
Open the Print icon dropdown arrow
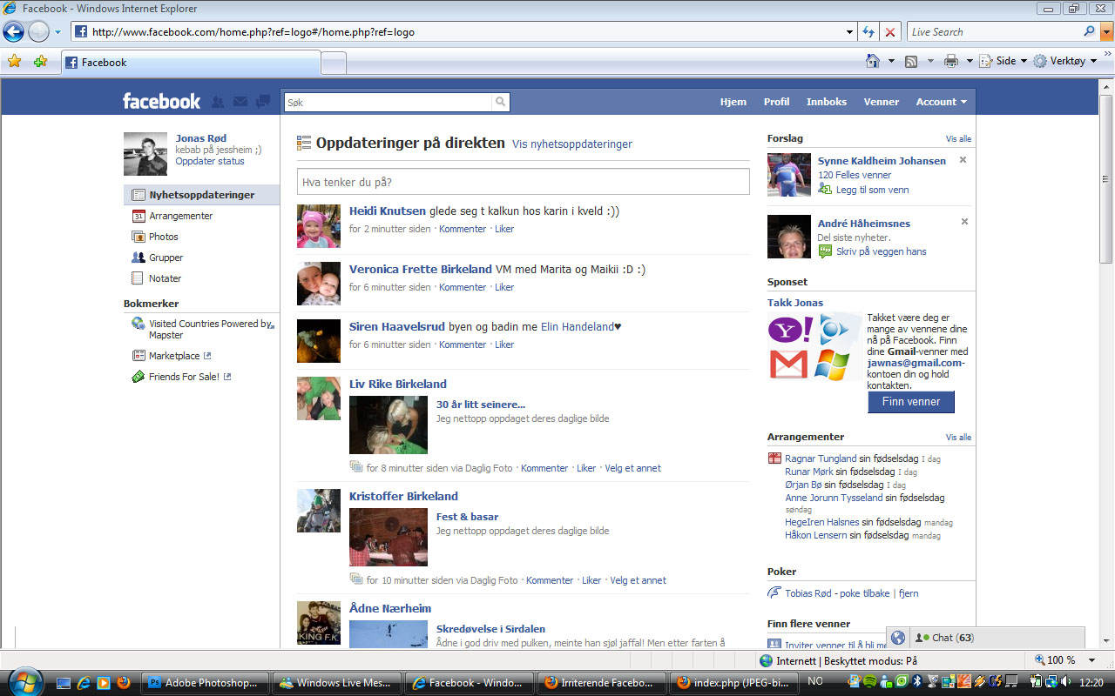[969, 61]
